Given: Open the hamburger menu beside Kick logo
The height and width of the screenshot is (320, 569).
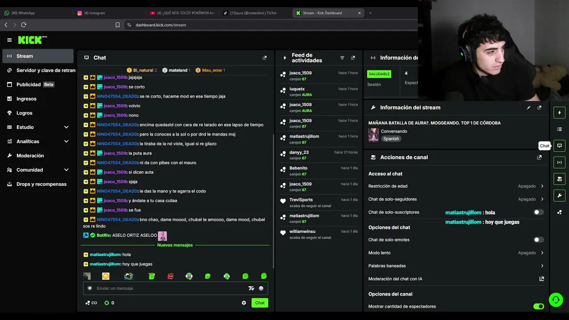Looking at the screenshot, I should (x=9, y=40).
